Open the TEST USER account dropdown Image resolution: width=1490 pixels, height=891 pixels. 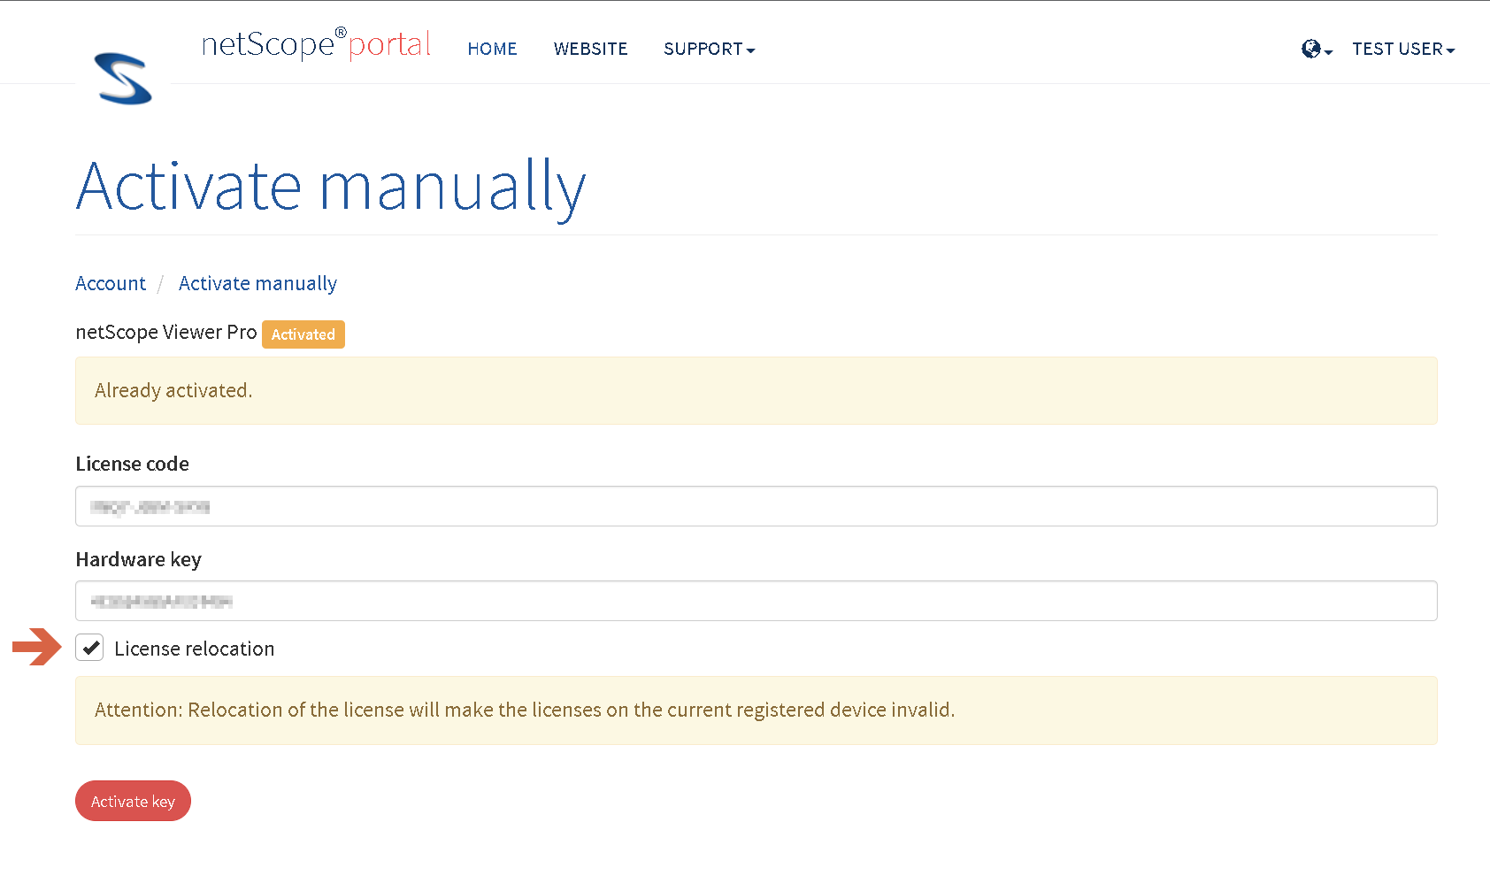[1403, 50]
